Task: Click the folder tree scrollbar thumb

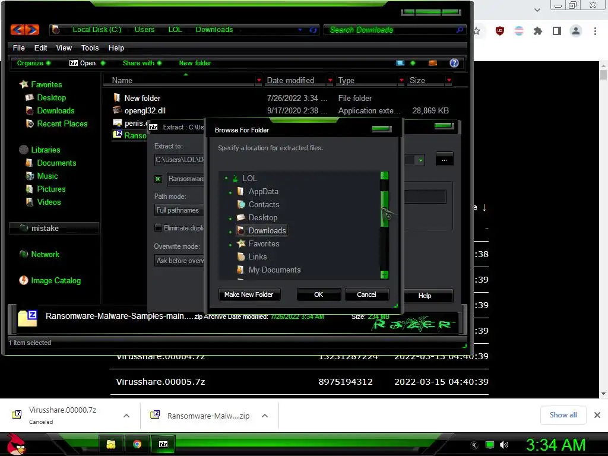Action: (384, 209)
